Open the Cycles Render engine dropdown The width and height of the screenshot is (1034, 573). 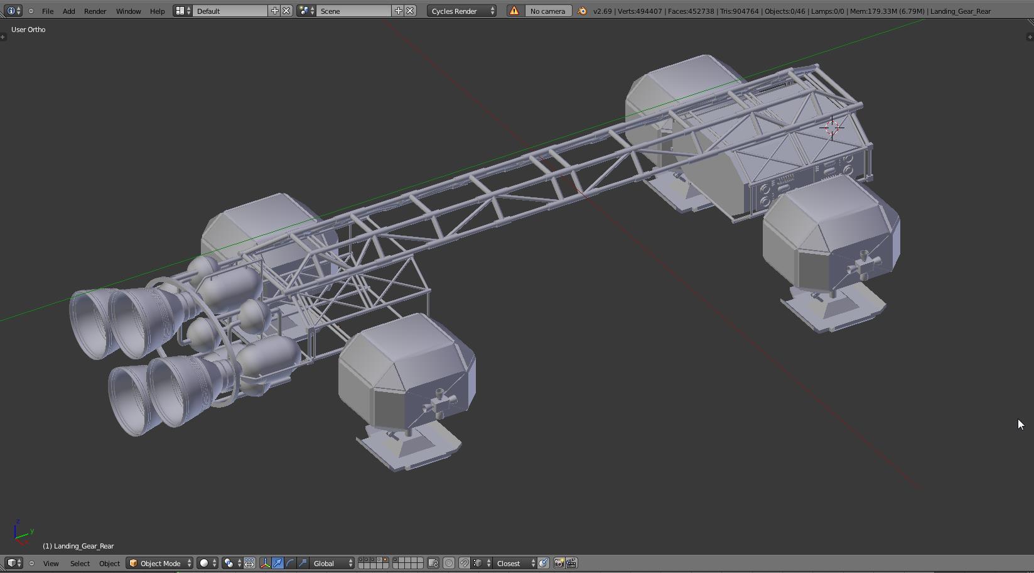pyautogui.click(x=461, y=11)
